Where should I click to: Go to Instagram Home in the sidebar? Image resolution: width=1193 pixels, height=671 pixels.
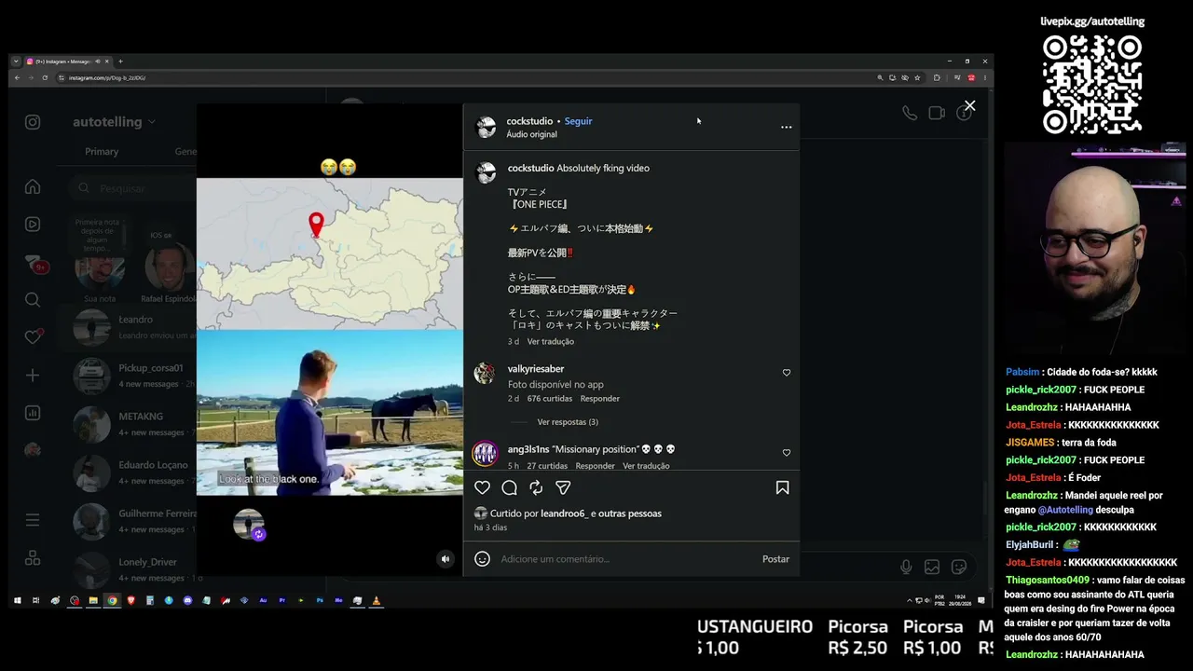coord(33,186)
